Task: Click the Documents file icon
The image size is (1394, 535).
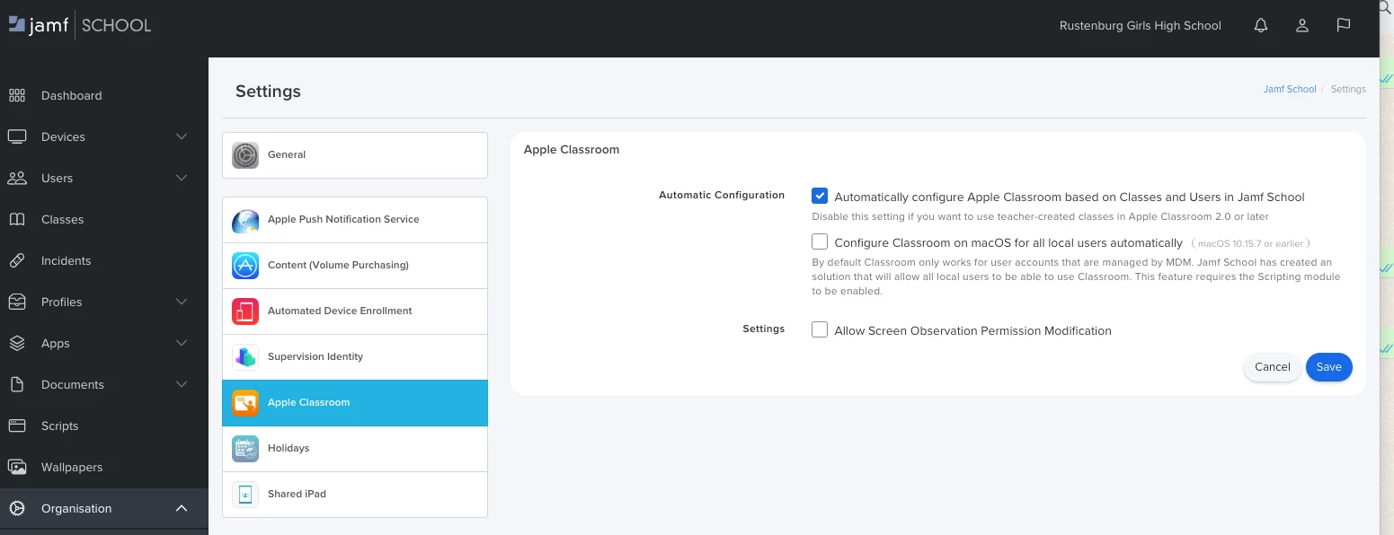Action: pyautogui.click(x=17, y=384)
